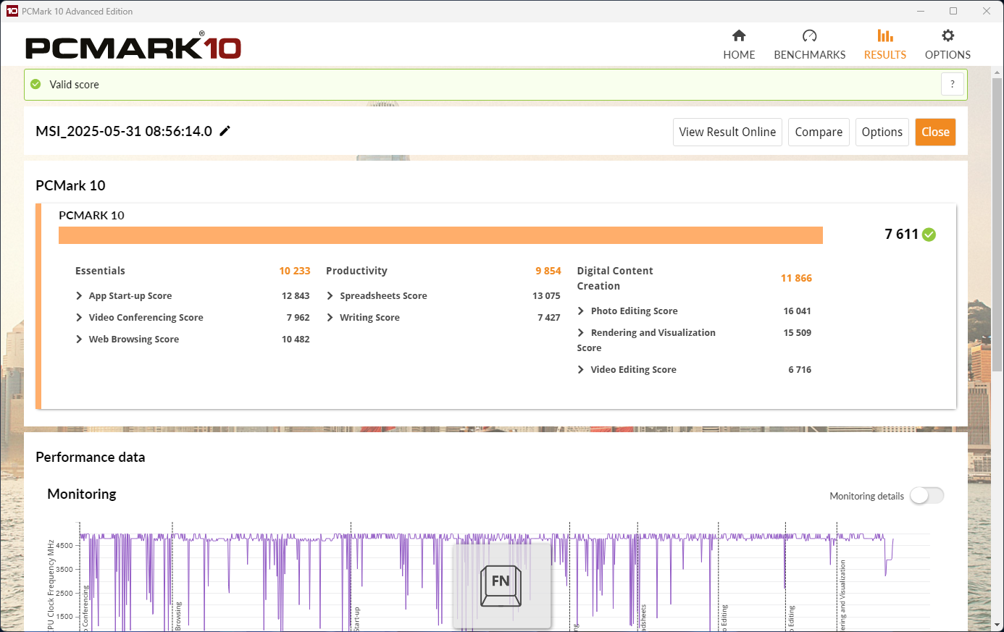Screen dimensions: 1004x632
Task: Click the PCMark 10 app icon in title bar
Action: point(12,11)
